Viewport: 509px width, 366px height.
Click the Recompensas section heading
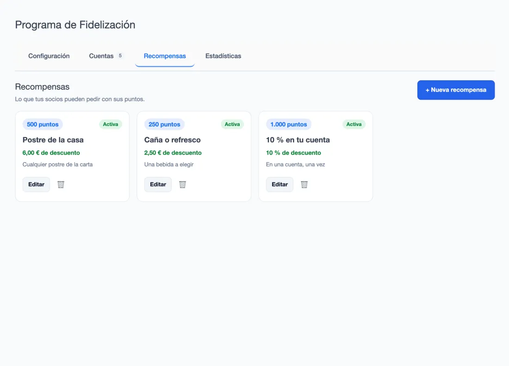click(x=42, y=87)
